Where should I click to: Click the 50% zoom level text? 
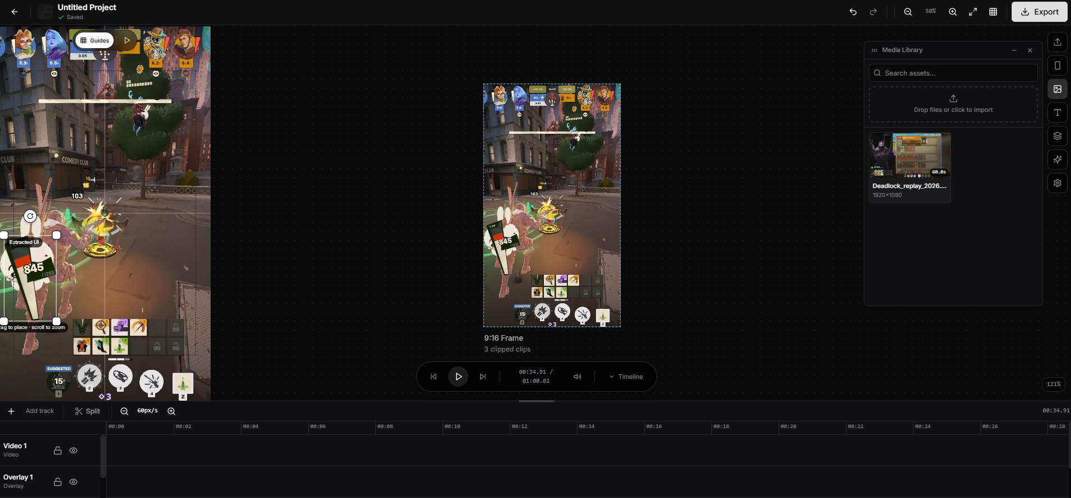click(930, 11)
